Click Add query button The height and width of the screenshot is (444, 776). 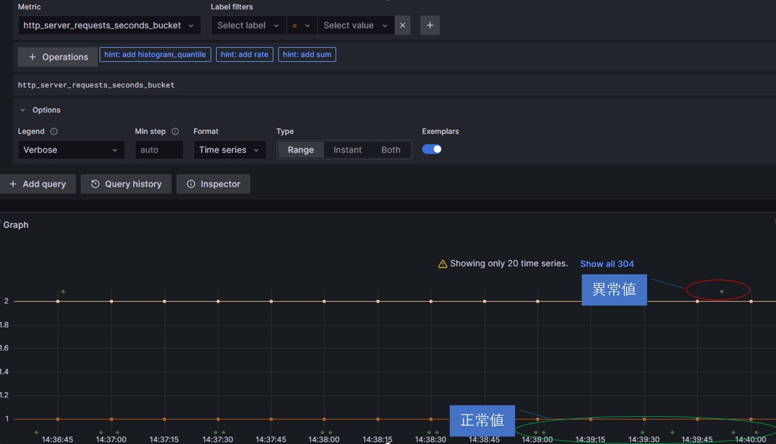[38, 184]
